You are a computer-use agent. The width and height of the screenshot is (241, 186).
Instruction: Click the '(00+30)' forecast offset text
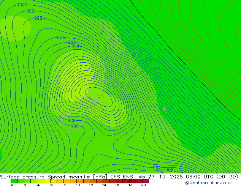pos(227,177)
